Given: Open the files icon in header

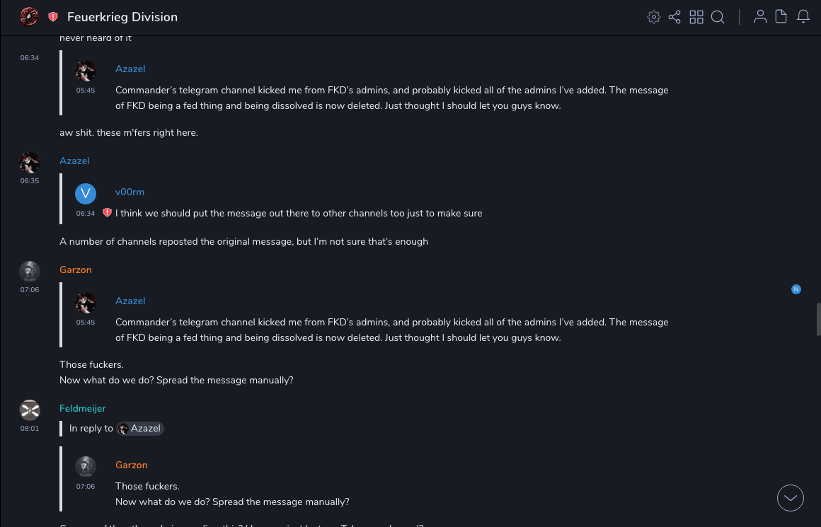Looking at the screenshot, I should [x=781, y=17].
